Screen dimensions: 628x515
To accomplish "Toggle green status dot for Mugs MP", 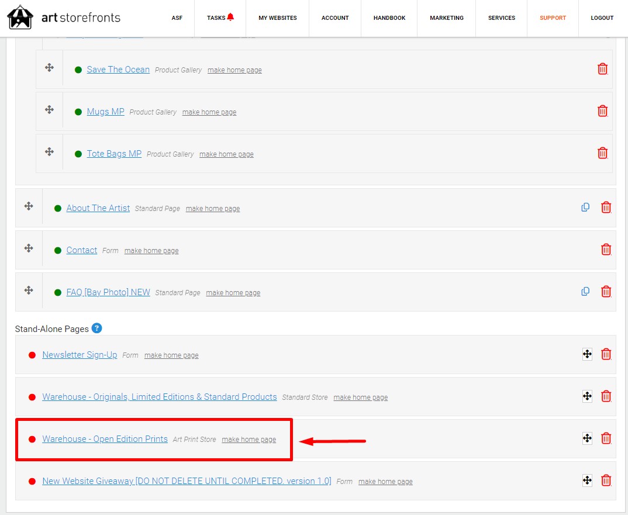I will click(78, 112).
